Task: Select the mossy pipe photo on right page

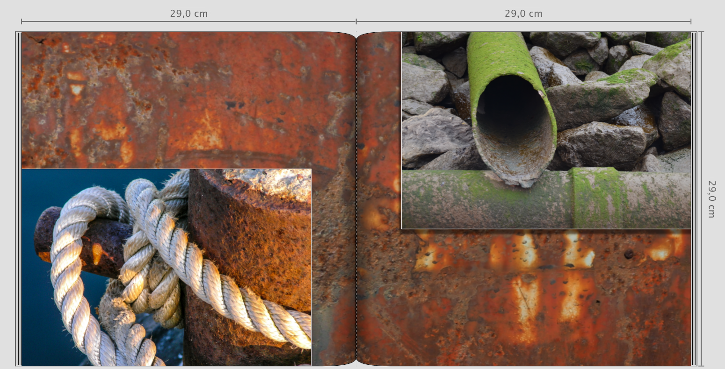Action: pyautogui.click(x=546, y=130)
